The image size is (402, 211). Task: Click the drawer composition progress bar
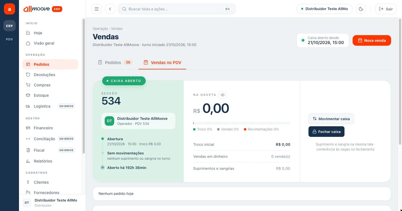pos(242,123)
